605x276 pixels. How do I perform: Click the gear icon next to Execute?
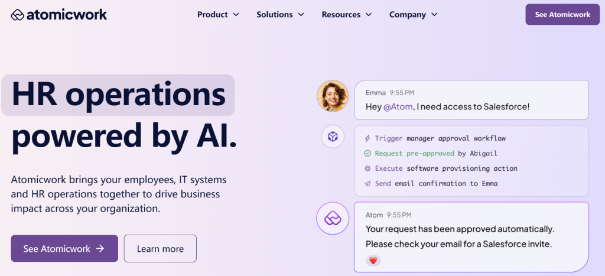(x=367, y=168)
